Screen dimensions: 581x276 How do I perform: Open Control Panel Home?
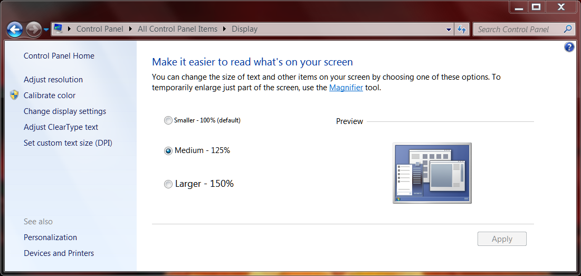59,56
